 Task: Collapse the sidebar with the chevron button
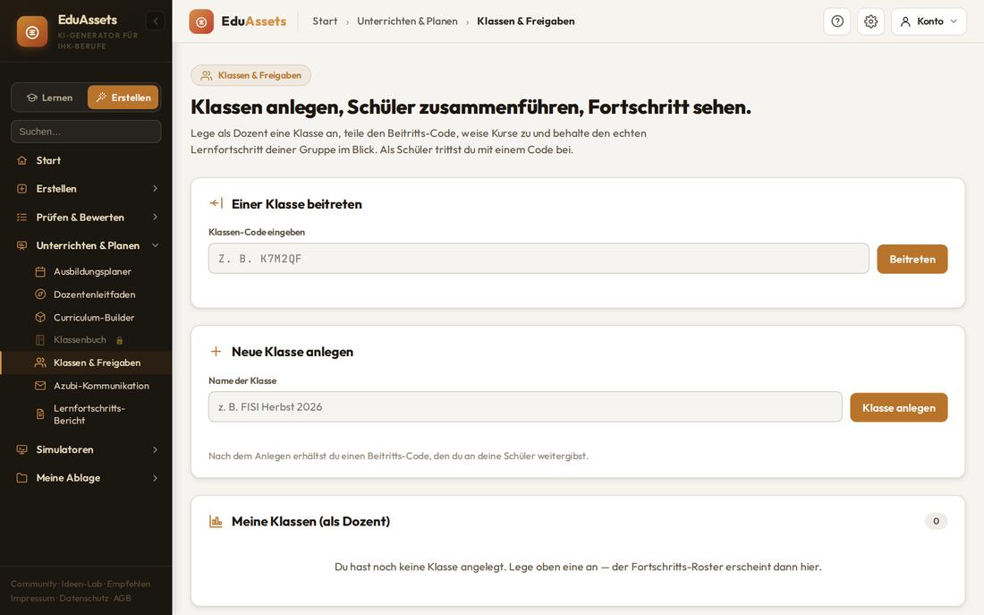(x=156, y=21)
